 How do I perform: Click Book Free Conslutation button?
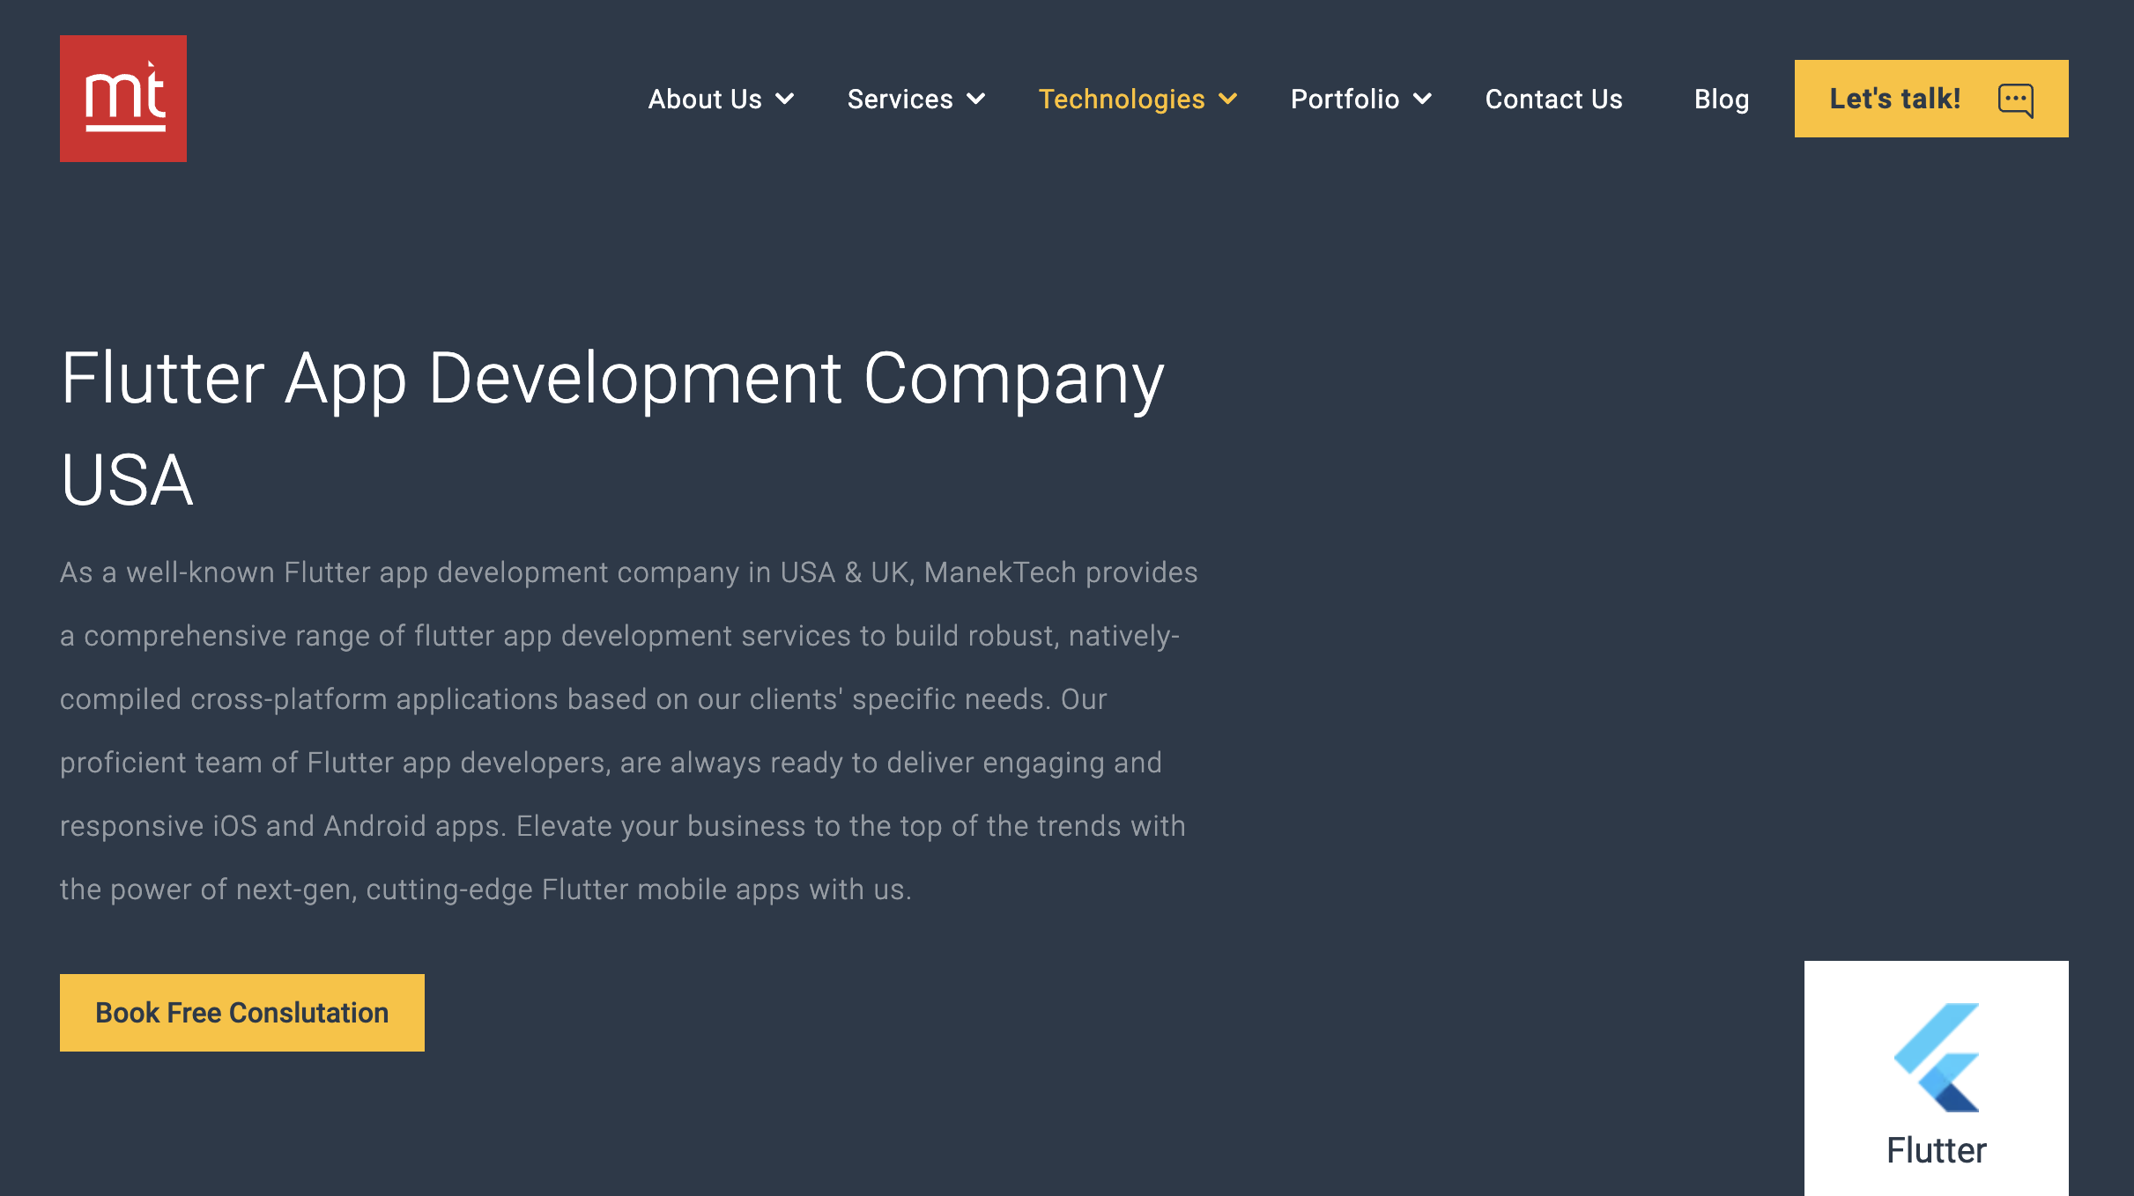(242, 1013)
